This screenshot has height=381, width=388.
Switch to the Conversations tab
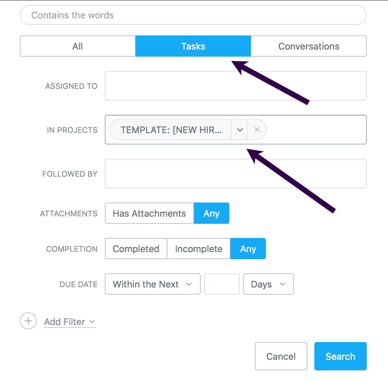pyautogui.click(x=309, y=46)
